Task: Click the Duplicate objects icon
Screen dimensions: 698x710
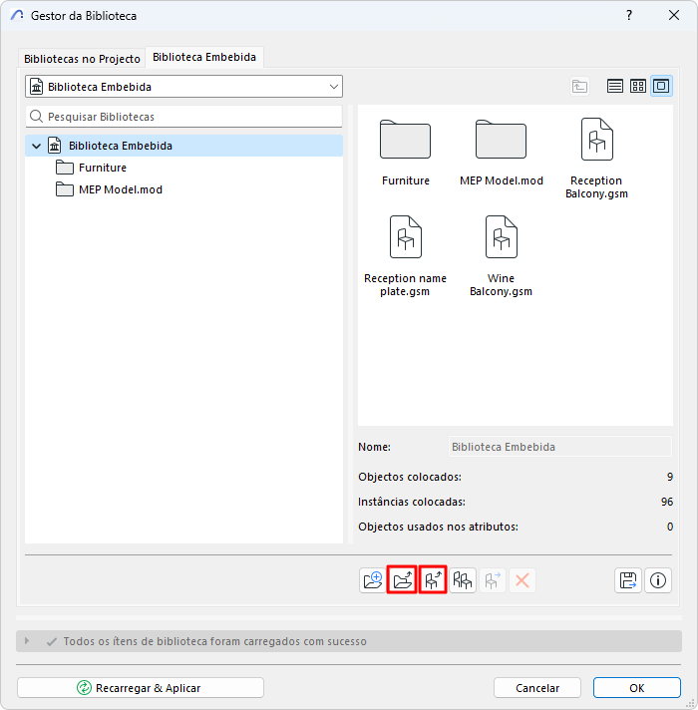Action: coord(463,580)
